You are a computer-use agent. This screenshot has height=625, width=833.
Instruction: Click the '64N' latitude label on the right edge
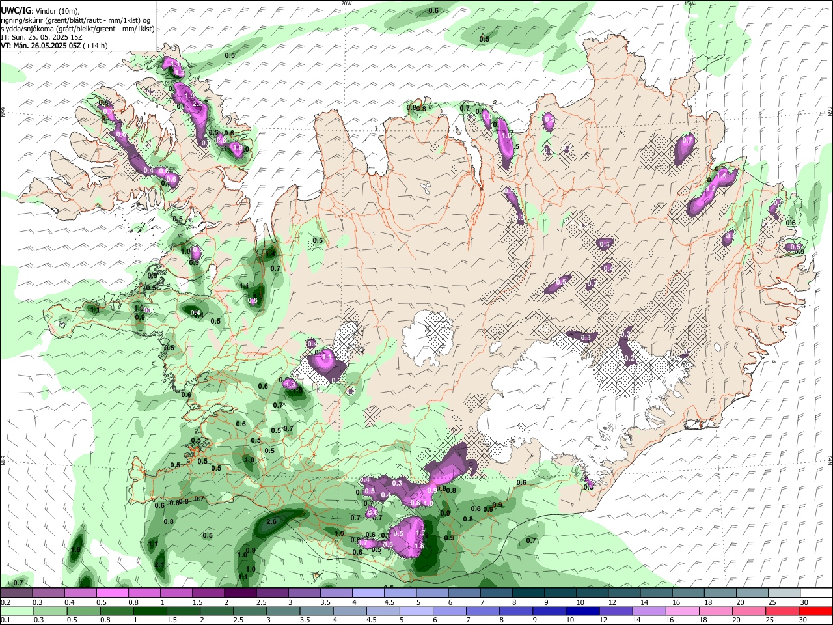point(830,459)
